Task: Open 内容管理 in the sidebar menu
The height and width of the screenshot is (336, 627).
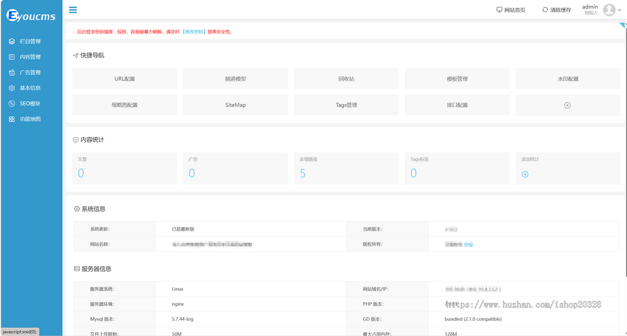Action: pos(31,57)
